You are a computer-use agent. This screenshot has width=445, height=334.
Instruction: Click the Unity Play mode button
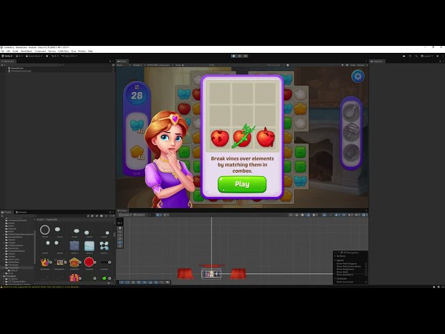pos(234,56)
